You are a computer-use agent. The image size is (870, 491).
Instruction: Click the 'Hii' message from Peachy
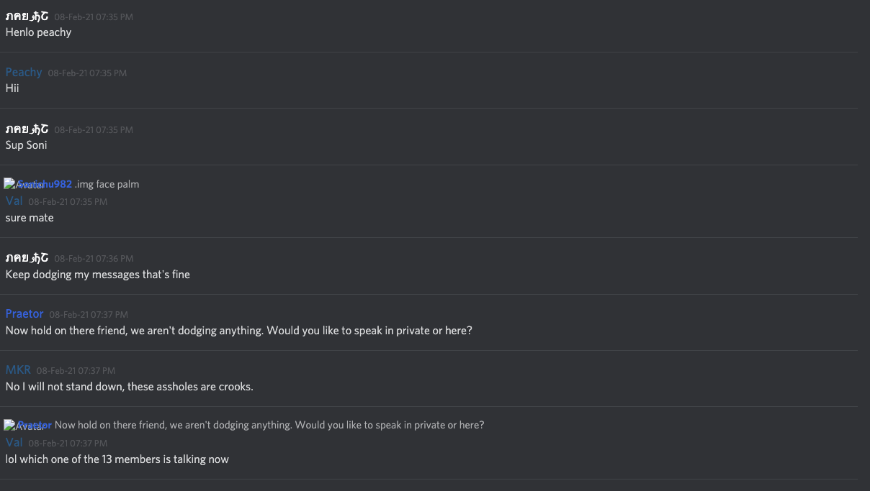point(12,88)
